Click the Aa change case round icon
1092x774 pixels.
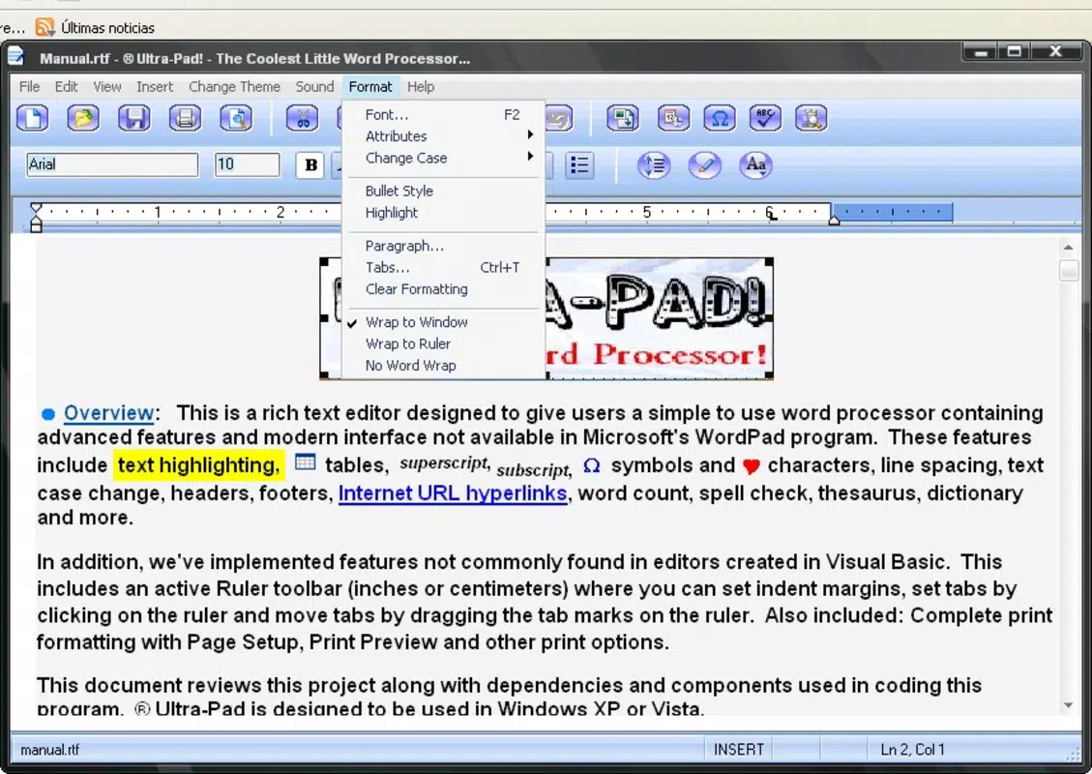[x=755, y=165]
